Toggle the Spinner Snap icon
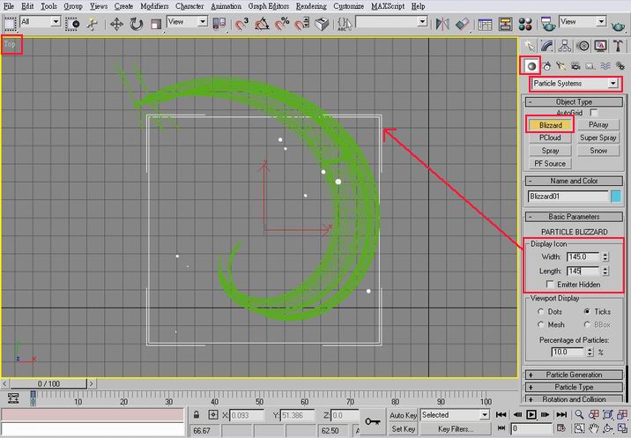 click(301, 24)
